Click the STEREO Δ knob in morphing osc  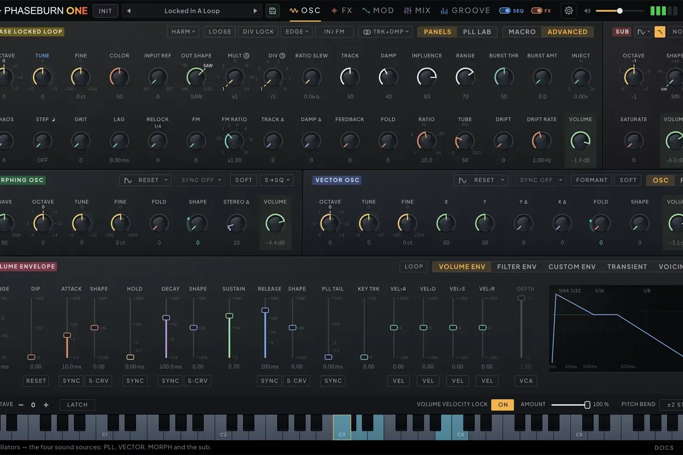point(236,223)
